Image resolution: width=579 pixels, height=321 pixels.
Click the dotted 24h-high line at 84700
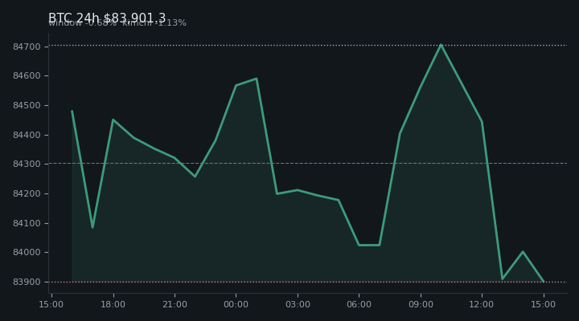(x=308, y=45)
